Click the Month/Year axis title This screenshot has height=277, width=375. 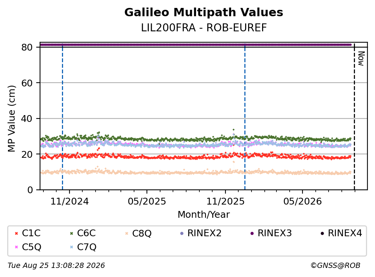point(204,215)
